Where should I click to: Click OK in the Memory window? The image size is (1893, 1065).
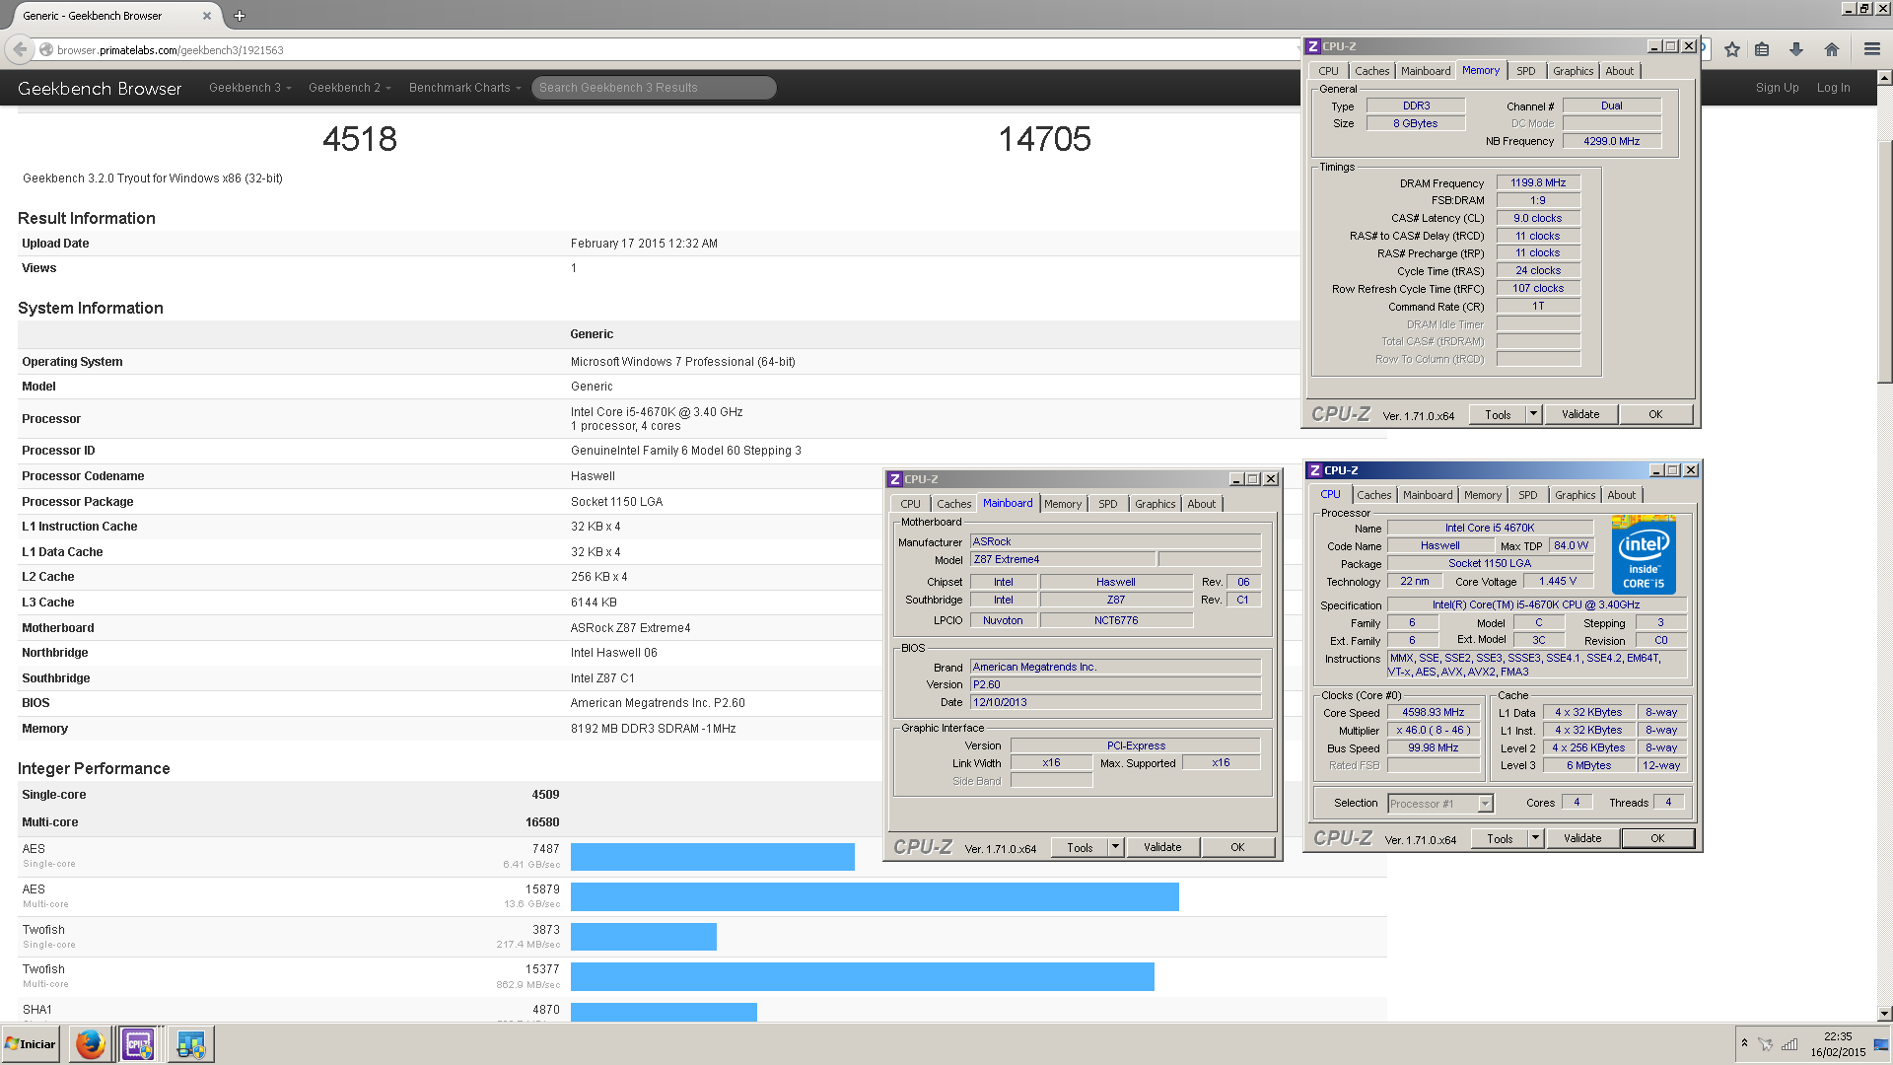pyautogui.click(x=1655, y=414)
